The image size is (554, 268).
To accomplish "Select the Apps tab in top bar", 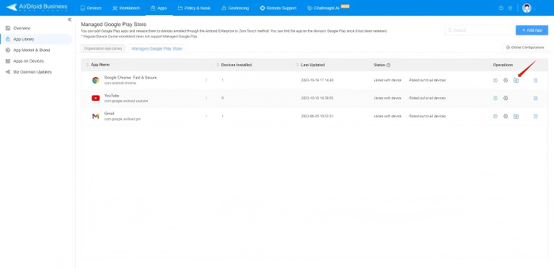I will click(x=159, y=8).
